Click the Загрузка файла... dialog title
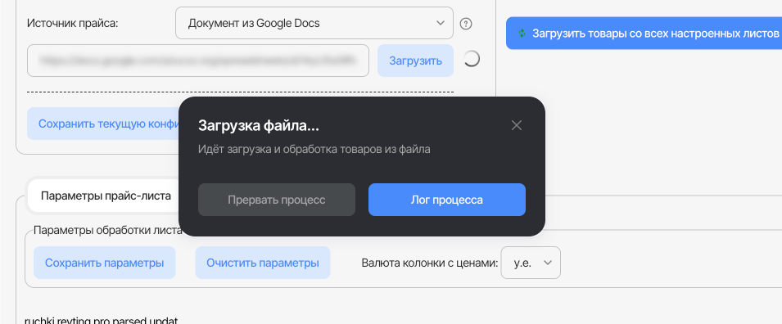 coord(258,126)
